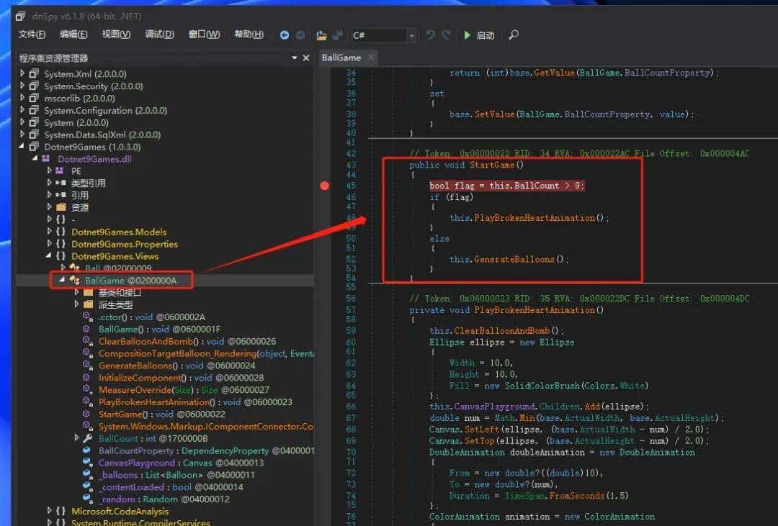Click the navigate forward arrow icon
This screenshot has width=778, height=526.
(300, 35)
